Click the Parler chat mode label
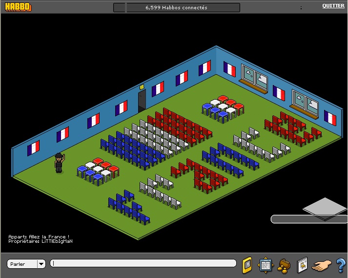This screenshot has height=278, width=348. coord(19,264)
